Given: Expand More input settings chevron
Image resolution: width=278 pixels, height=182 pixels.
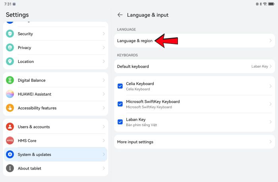Looking at the screenshot, I should coord(270,142).
